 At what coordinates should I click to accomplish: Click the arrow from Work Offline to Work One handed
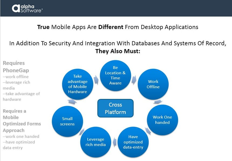158,102
